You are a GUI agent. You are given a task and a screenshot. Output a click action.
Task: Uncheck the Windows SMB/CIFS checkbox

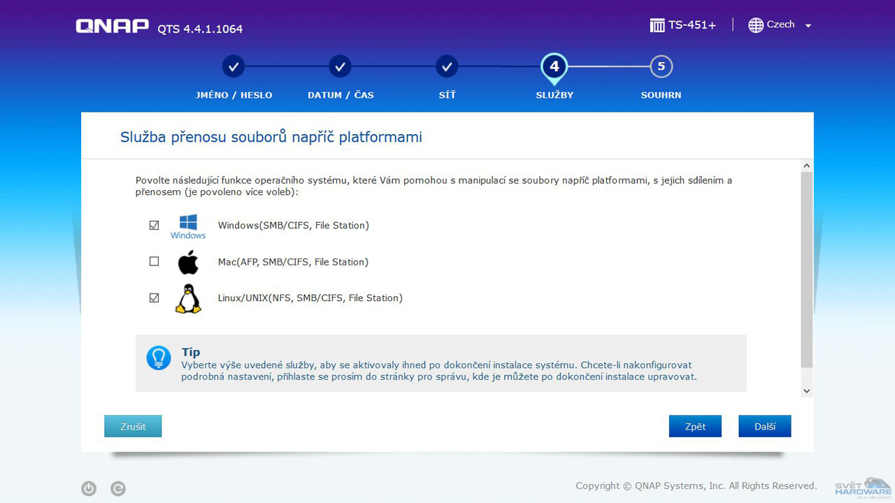coord(154,225)
